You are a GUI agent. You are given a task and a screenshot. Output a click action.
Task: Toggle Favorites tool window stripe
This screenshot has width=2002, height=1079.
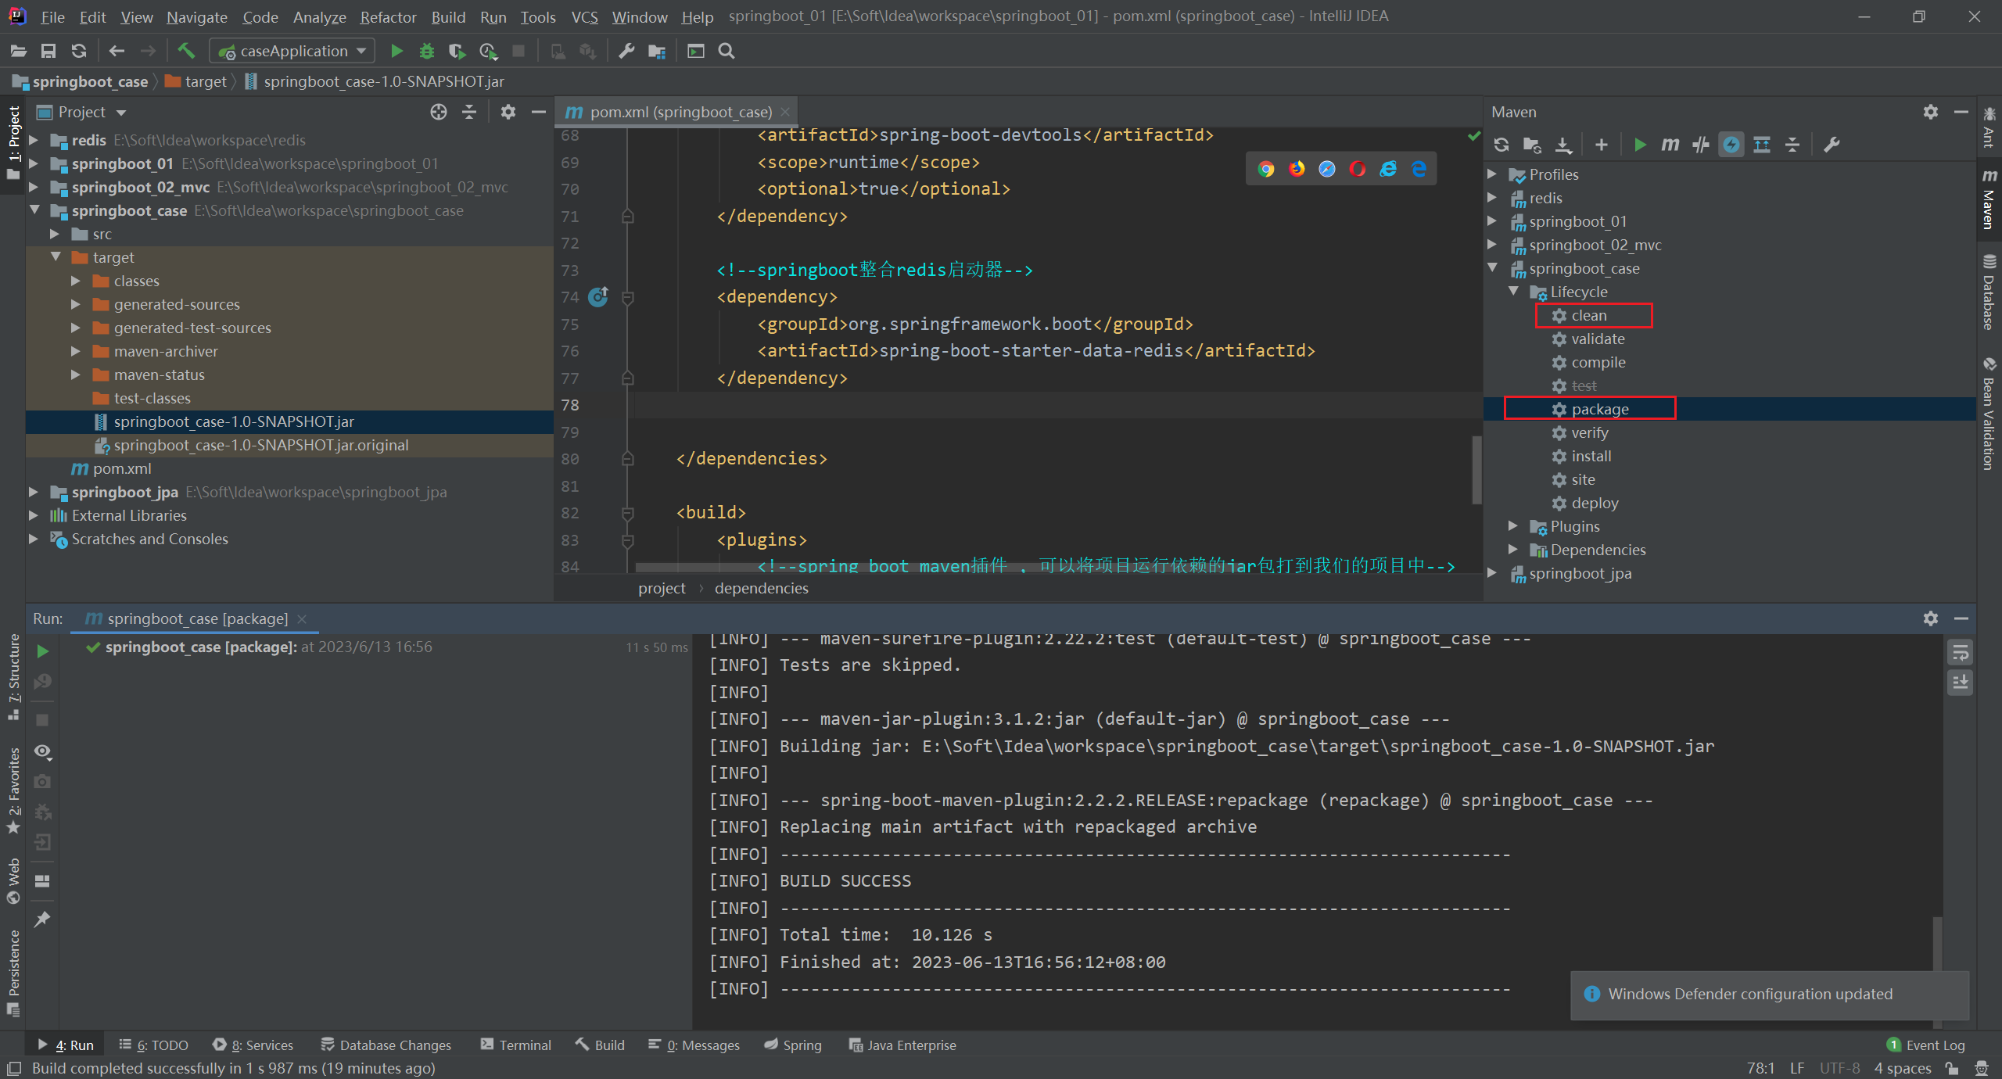(x=13, y=790)
